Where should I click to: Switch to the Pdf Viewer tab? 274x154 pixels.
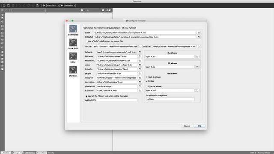[30, 153]
